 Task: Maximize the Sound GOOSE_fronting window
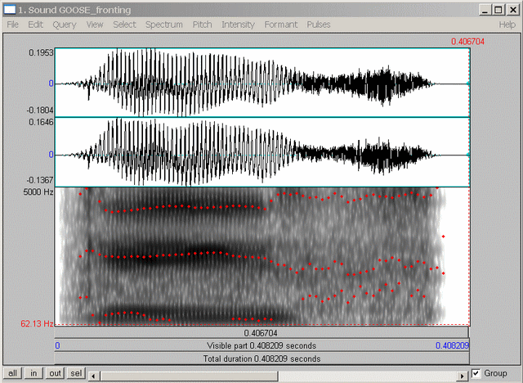pos(498,9)
